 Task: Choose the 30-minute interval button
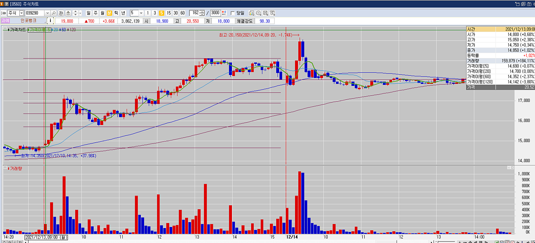(176, 13)
